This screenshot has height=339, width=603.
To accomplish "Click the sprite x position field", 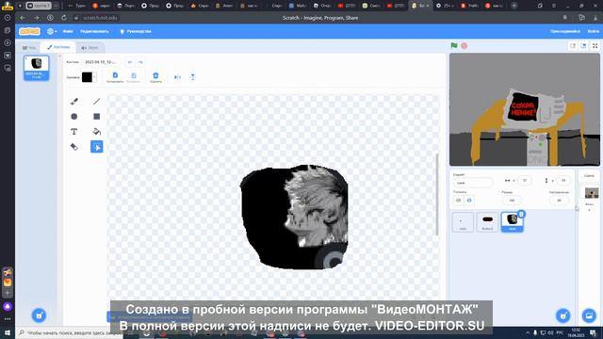I will point(525,180).
